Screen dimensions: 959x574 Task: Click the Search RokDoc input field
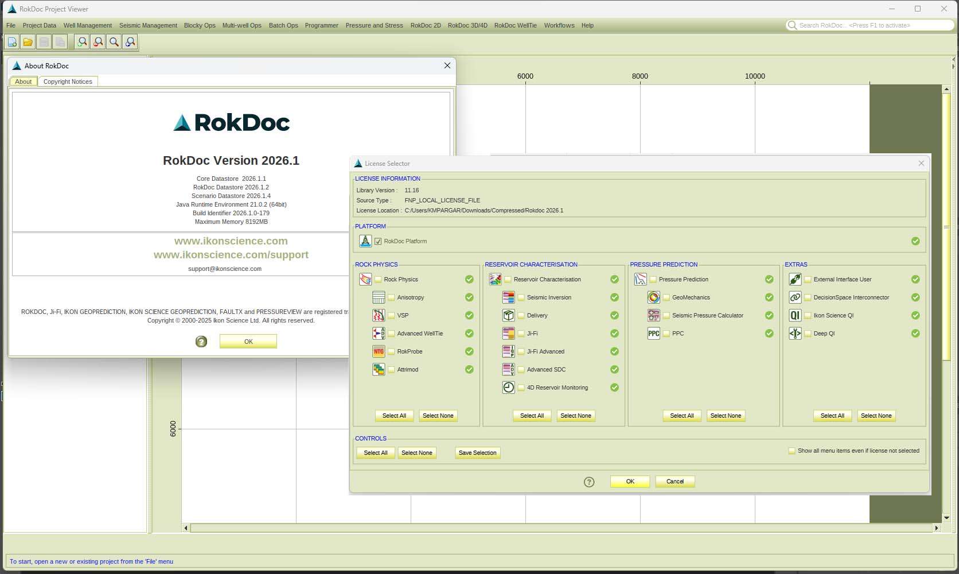coord(872,25)
